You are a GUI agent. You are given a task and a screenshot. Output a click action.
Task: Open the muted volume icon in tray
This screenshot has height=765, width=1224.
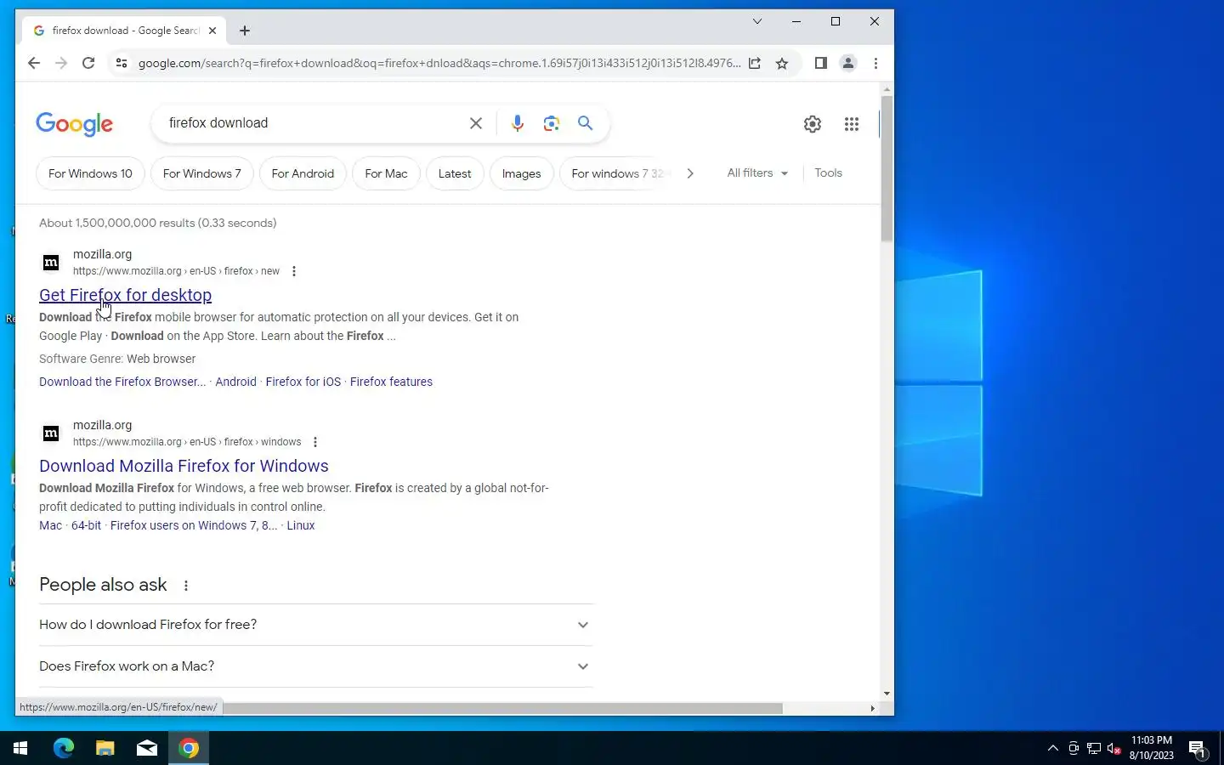click(x=1114, y=749)
